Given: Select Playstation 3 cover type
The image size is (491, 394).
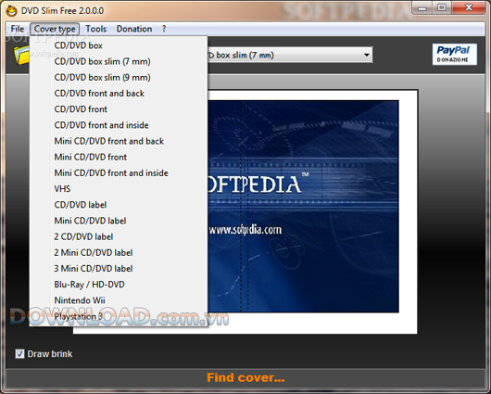Looking at the screenshot, I should [x=119, y=316].
